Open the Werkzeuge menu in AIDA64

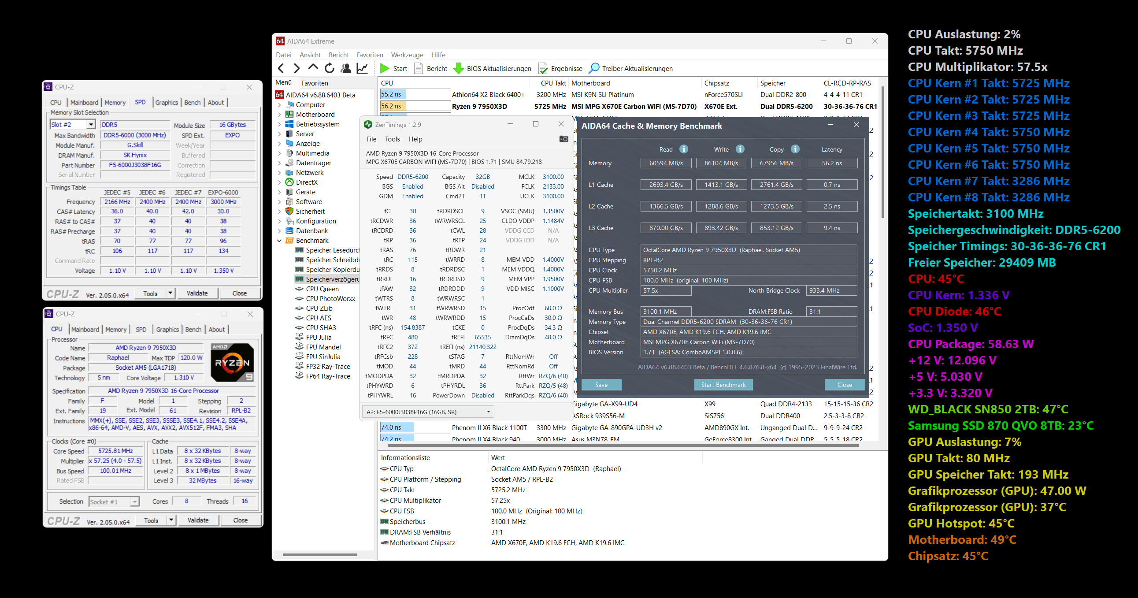[x=407, y=55]
